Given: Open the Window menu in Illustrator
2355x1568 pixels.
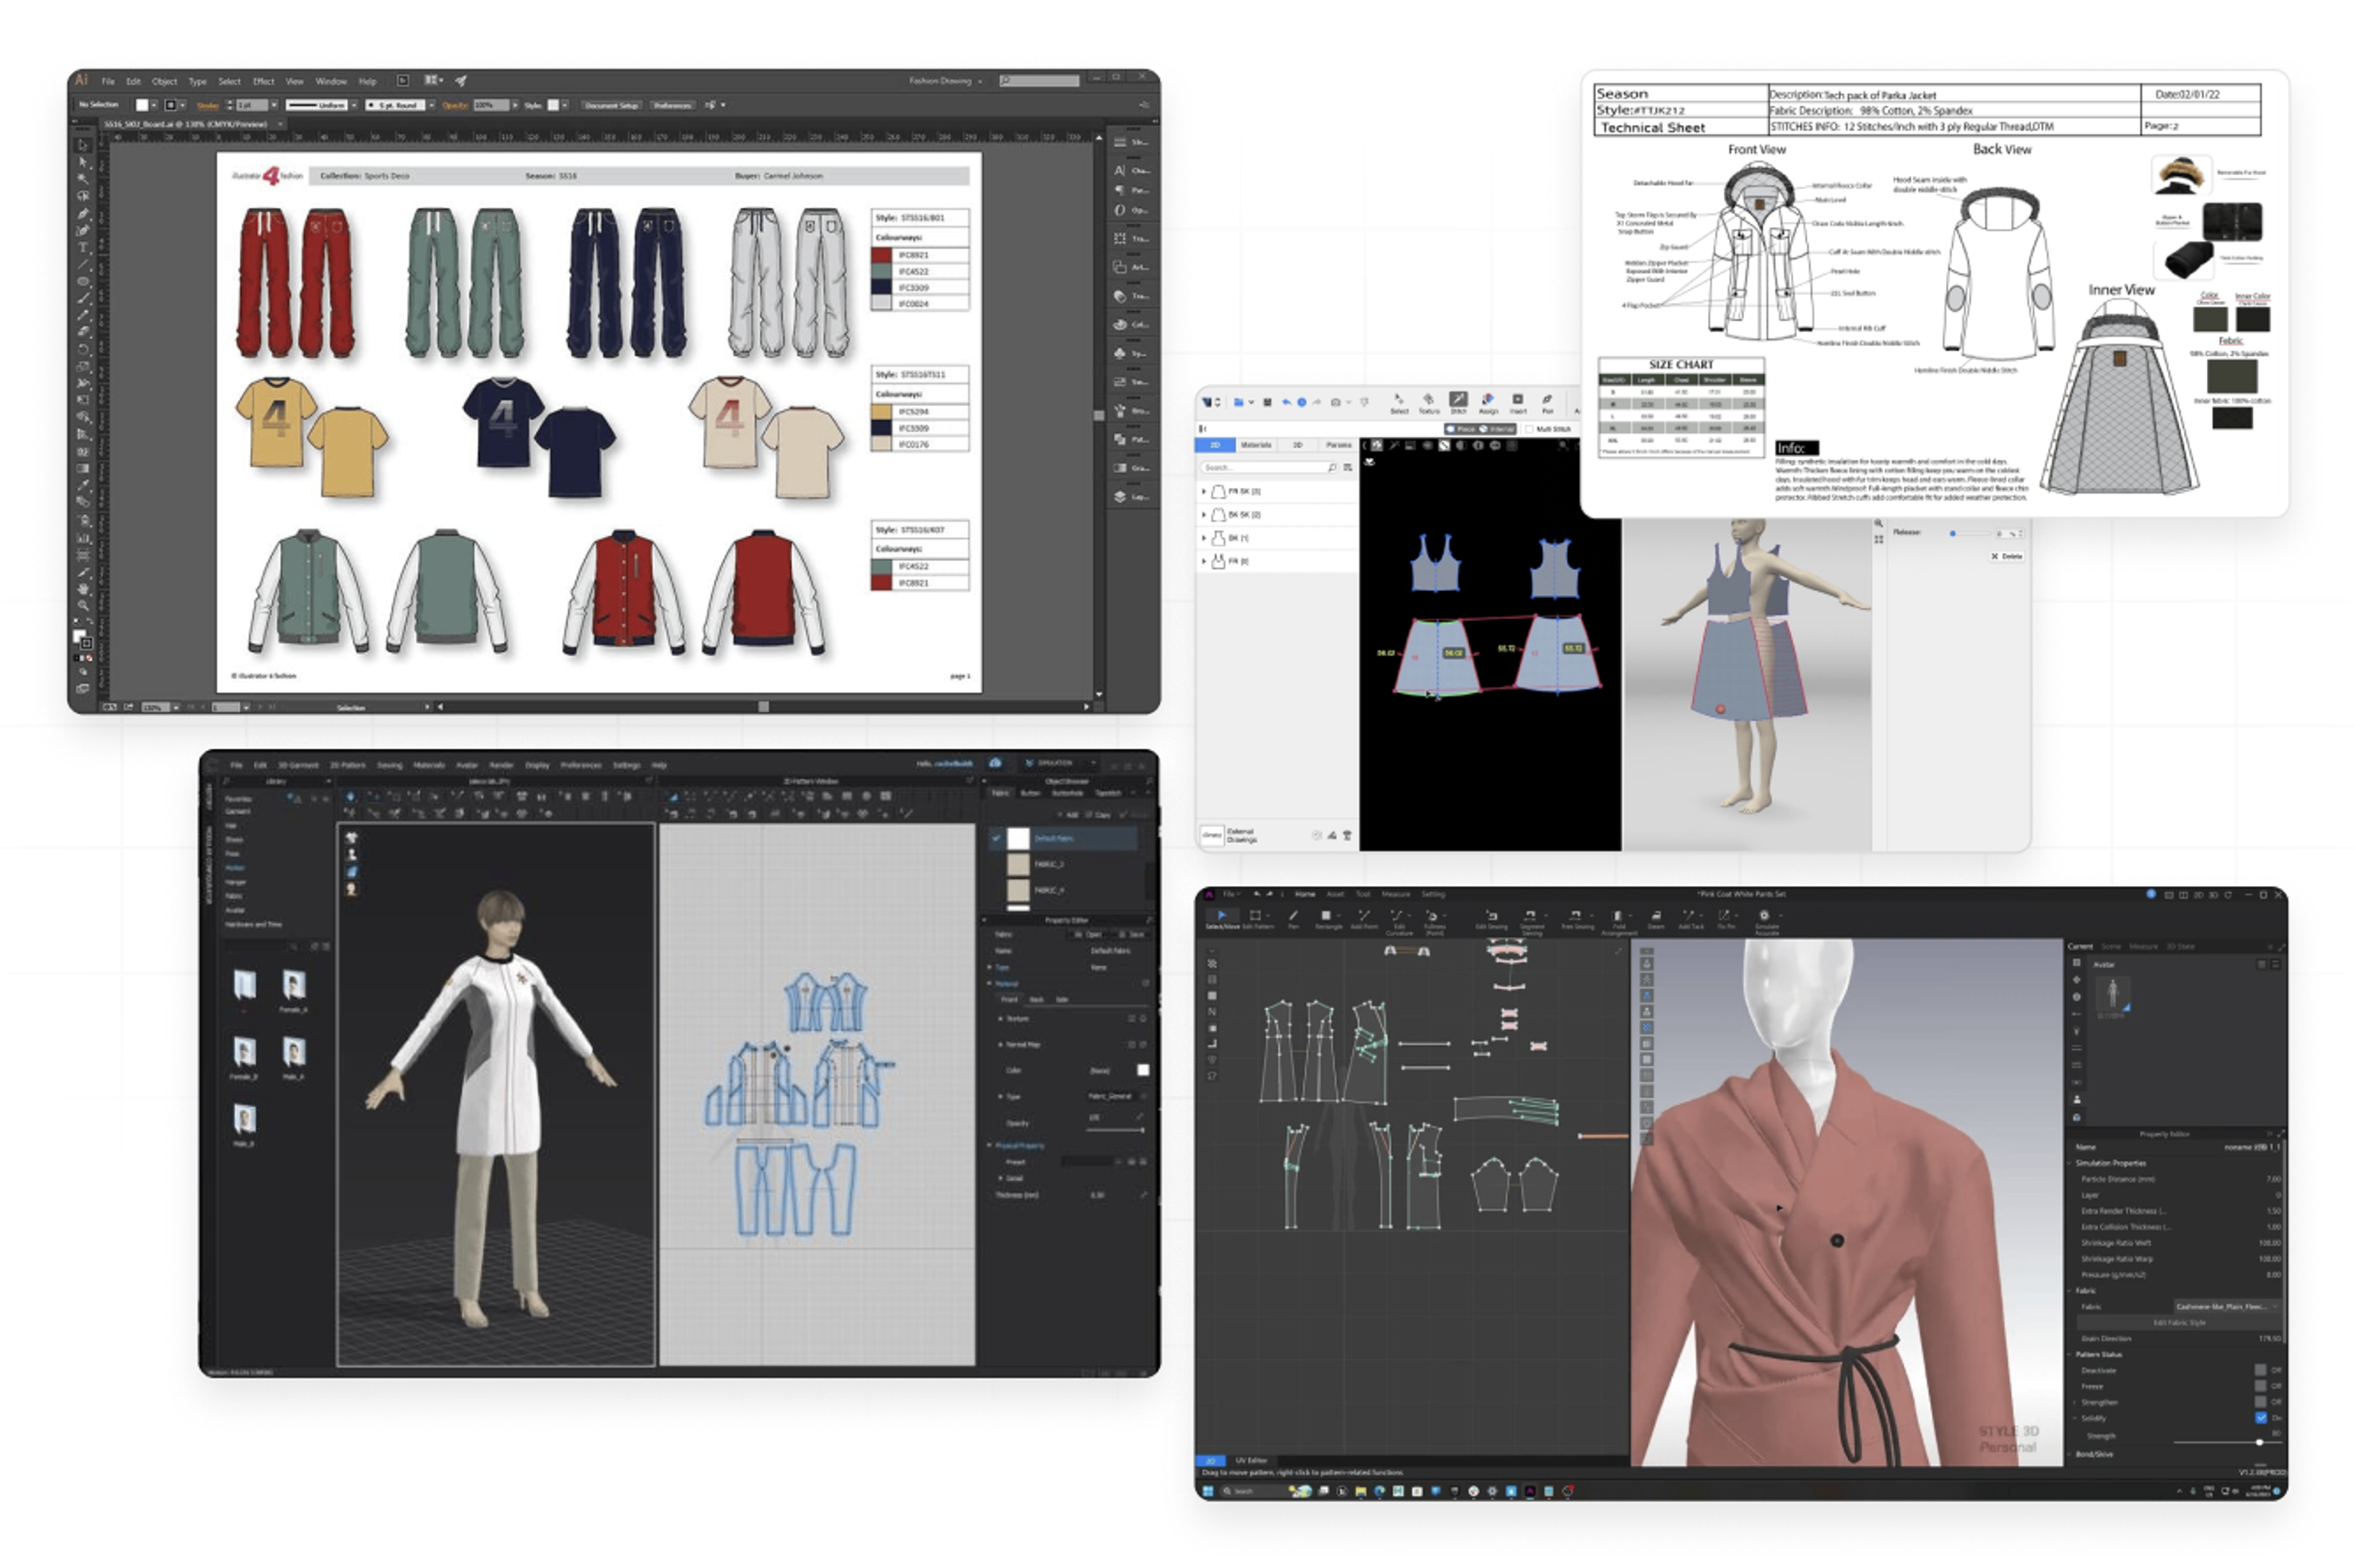Looking at the screenshot, I should click(330, 81).
